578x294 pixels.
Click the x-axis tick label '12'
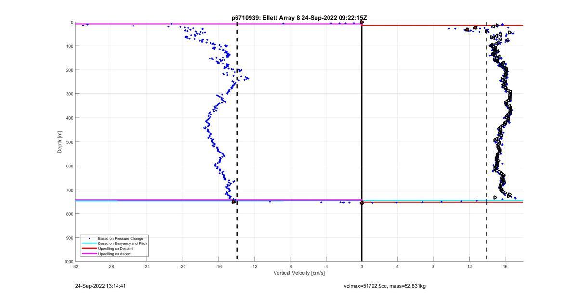pyautogui.click(x=469, y=266)
